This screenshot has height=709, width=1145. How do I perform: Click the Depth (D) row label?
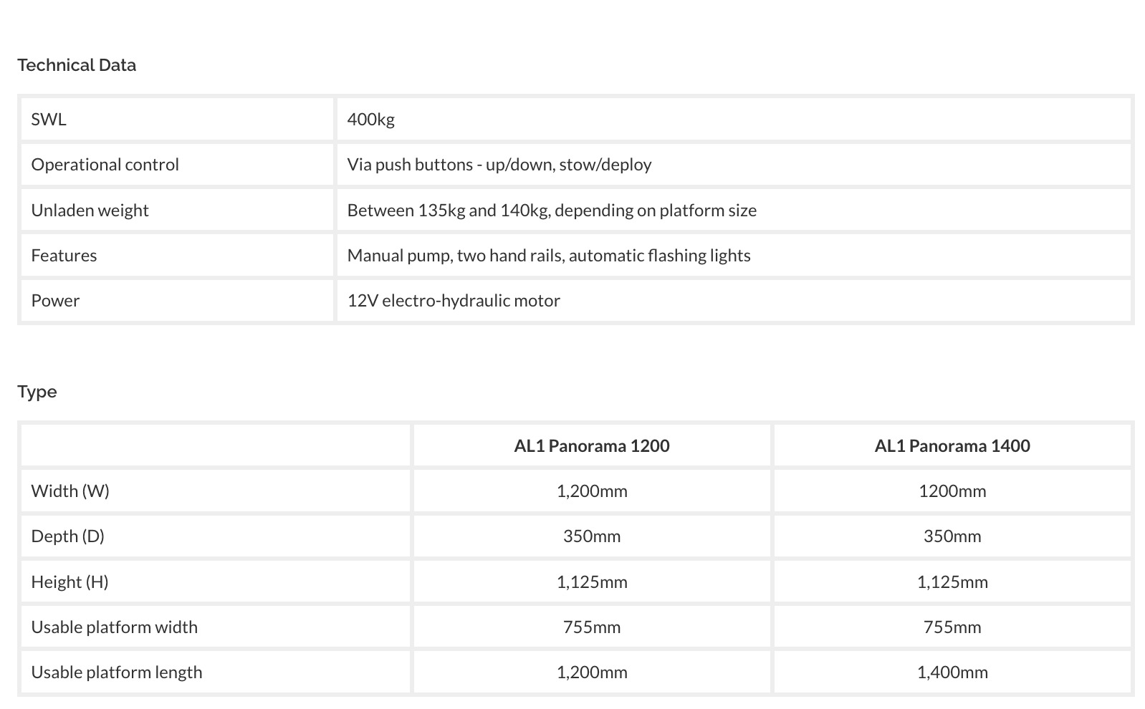67,536
